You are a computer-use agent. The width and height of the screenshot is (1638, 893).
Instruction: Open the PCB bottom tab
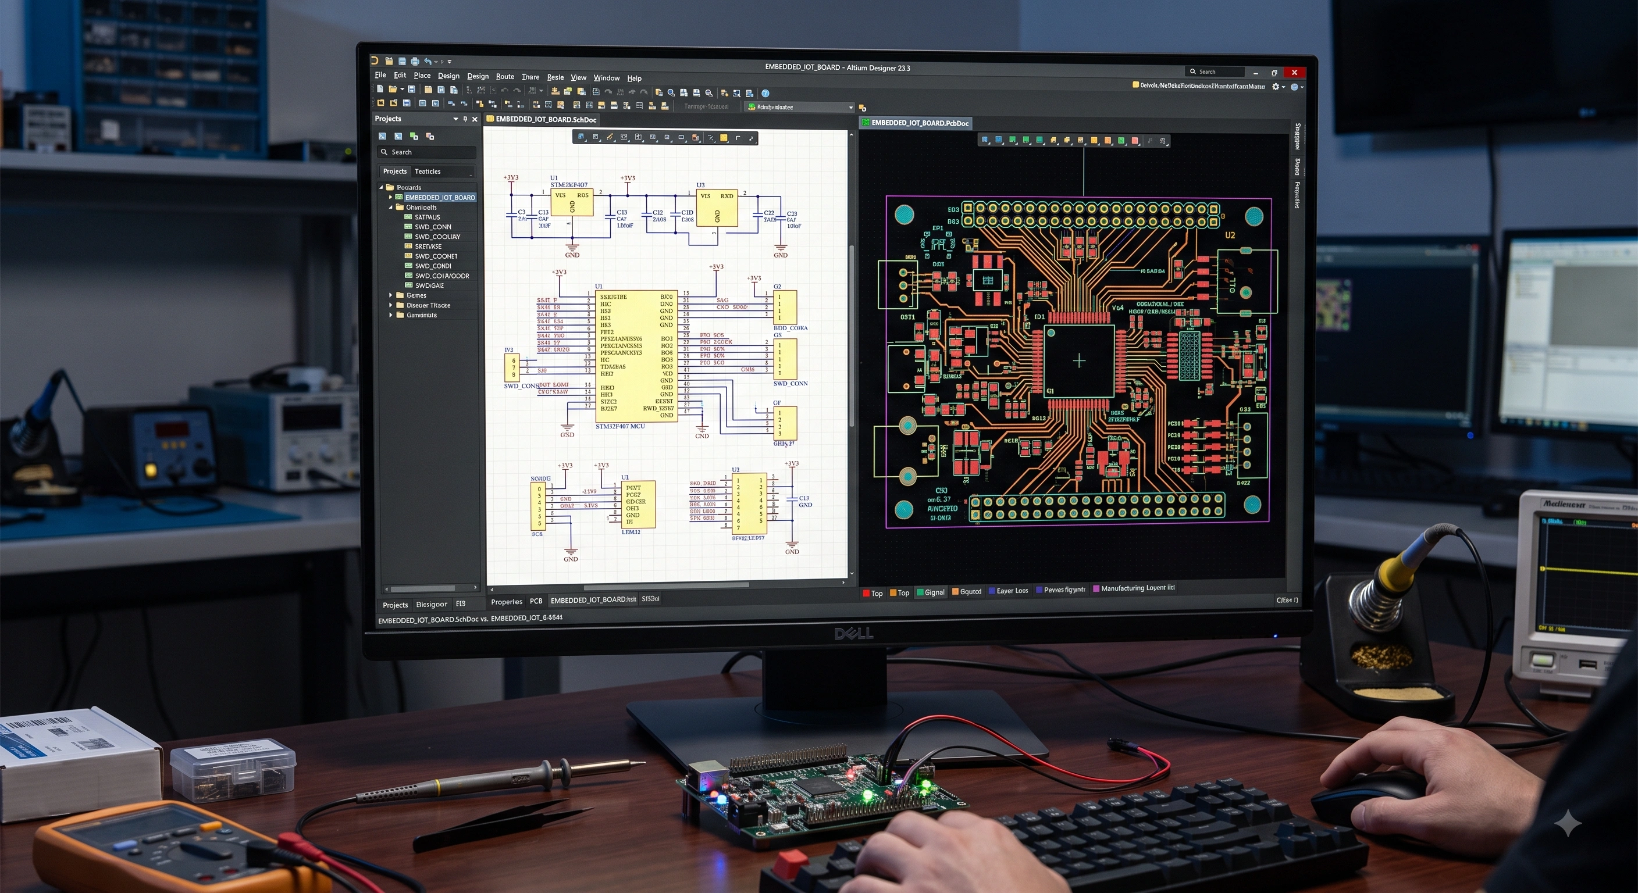(x=536, y=601)
